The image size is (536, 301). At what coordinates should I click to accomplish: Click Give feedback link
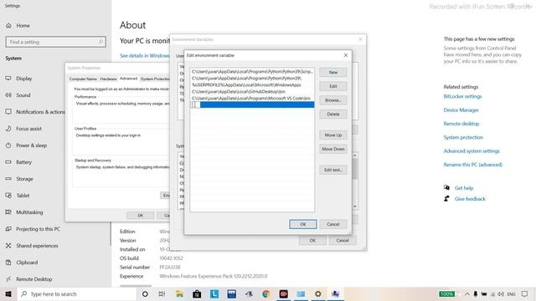pos(470,199)
